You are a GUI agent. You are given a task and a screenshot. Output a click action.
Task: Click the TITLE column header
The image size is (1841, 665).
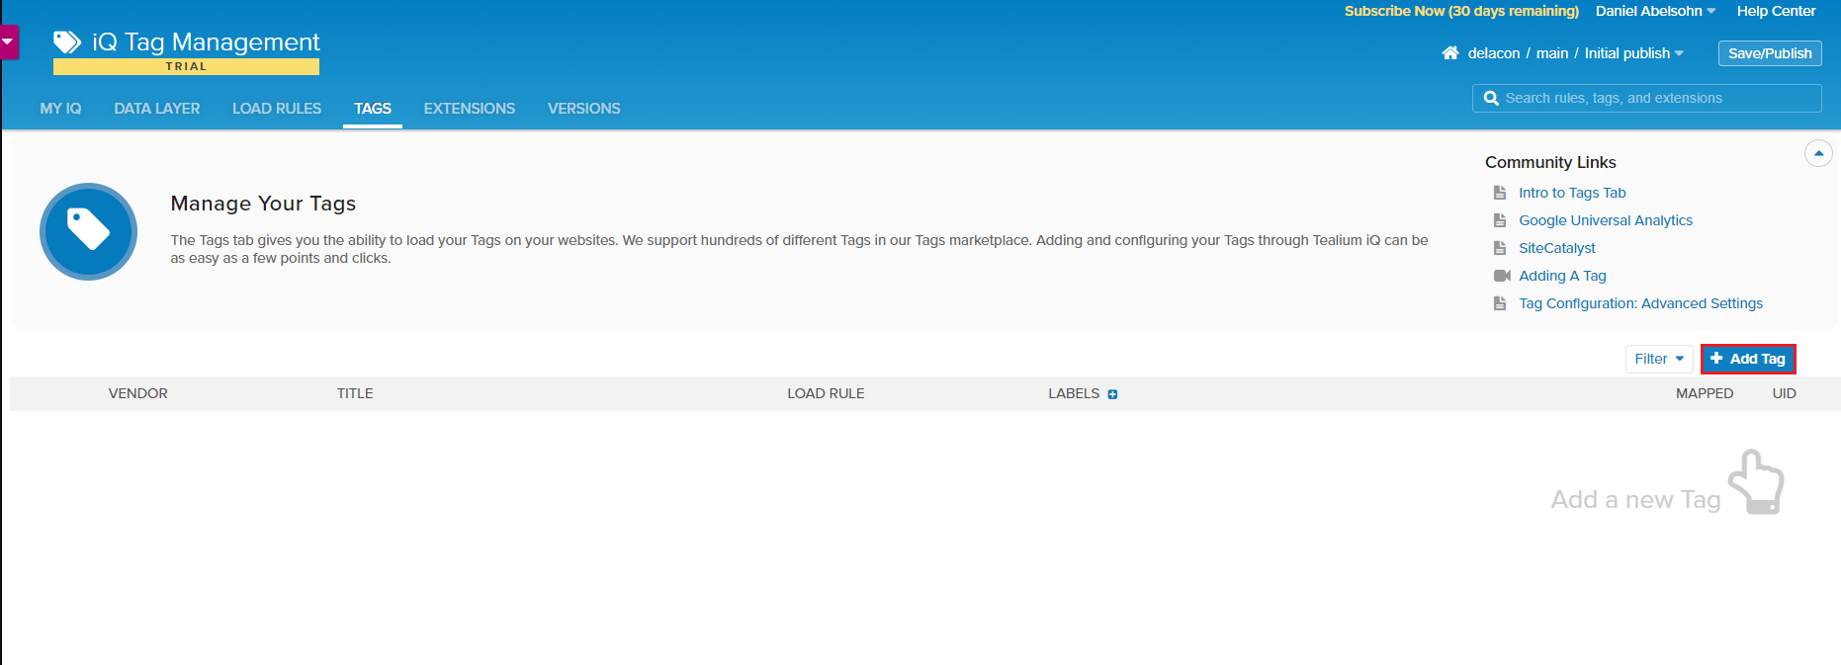[x=355, y=393]
